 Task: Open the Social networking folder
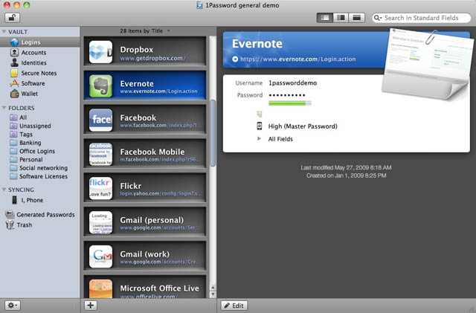tap(39, 168)
